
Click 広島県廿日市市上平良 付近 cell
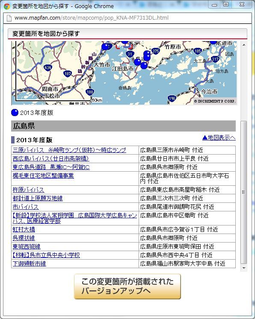coord(187,159)
